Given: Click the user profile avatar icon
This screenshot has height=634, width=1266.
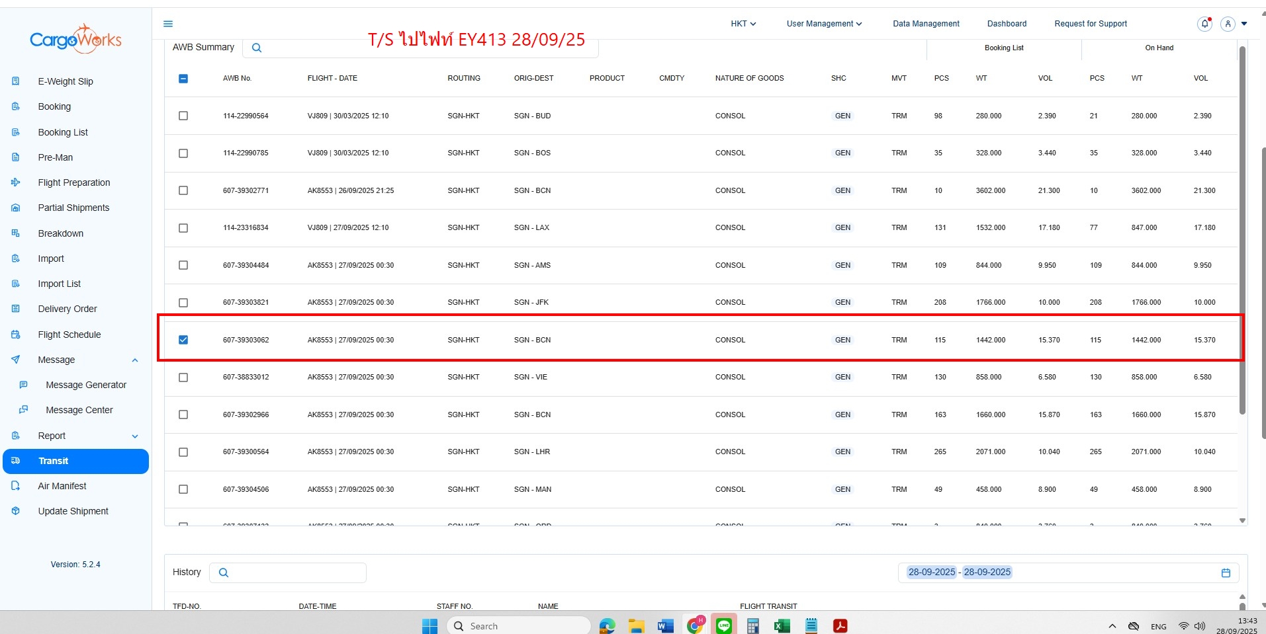Looking at the screenshot, I should [1228, 24].
